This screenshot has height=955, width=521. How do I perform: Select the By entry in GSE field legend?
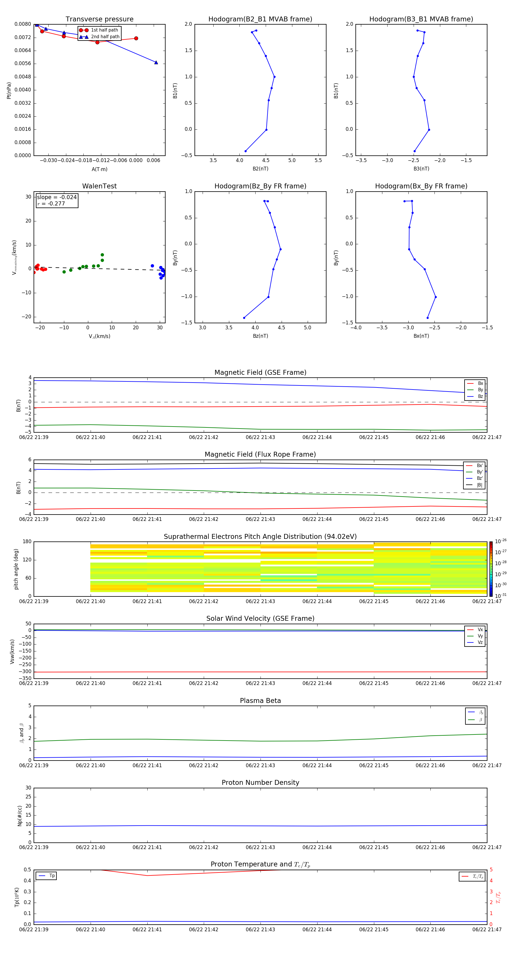[x=475, y=390]
